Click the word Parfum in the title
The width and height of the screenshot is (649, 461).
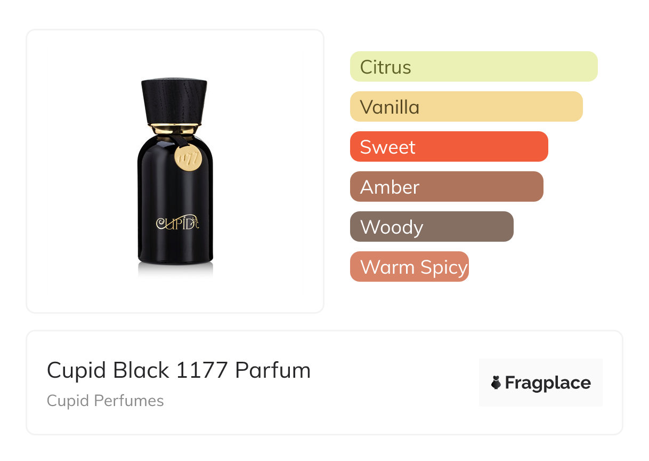click(273, 370)
